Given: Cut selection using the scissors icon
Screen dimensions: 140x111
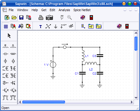Looking at the screenshot, I should [21, 26].
